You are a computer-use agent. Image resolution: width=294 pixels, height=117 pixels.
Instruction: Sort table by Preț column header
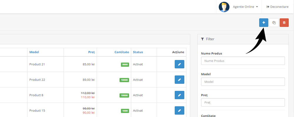click(x=91, y=52)
